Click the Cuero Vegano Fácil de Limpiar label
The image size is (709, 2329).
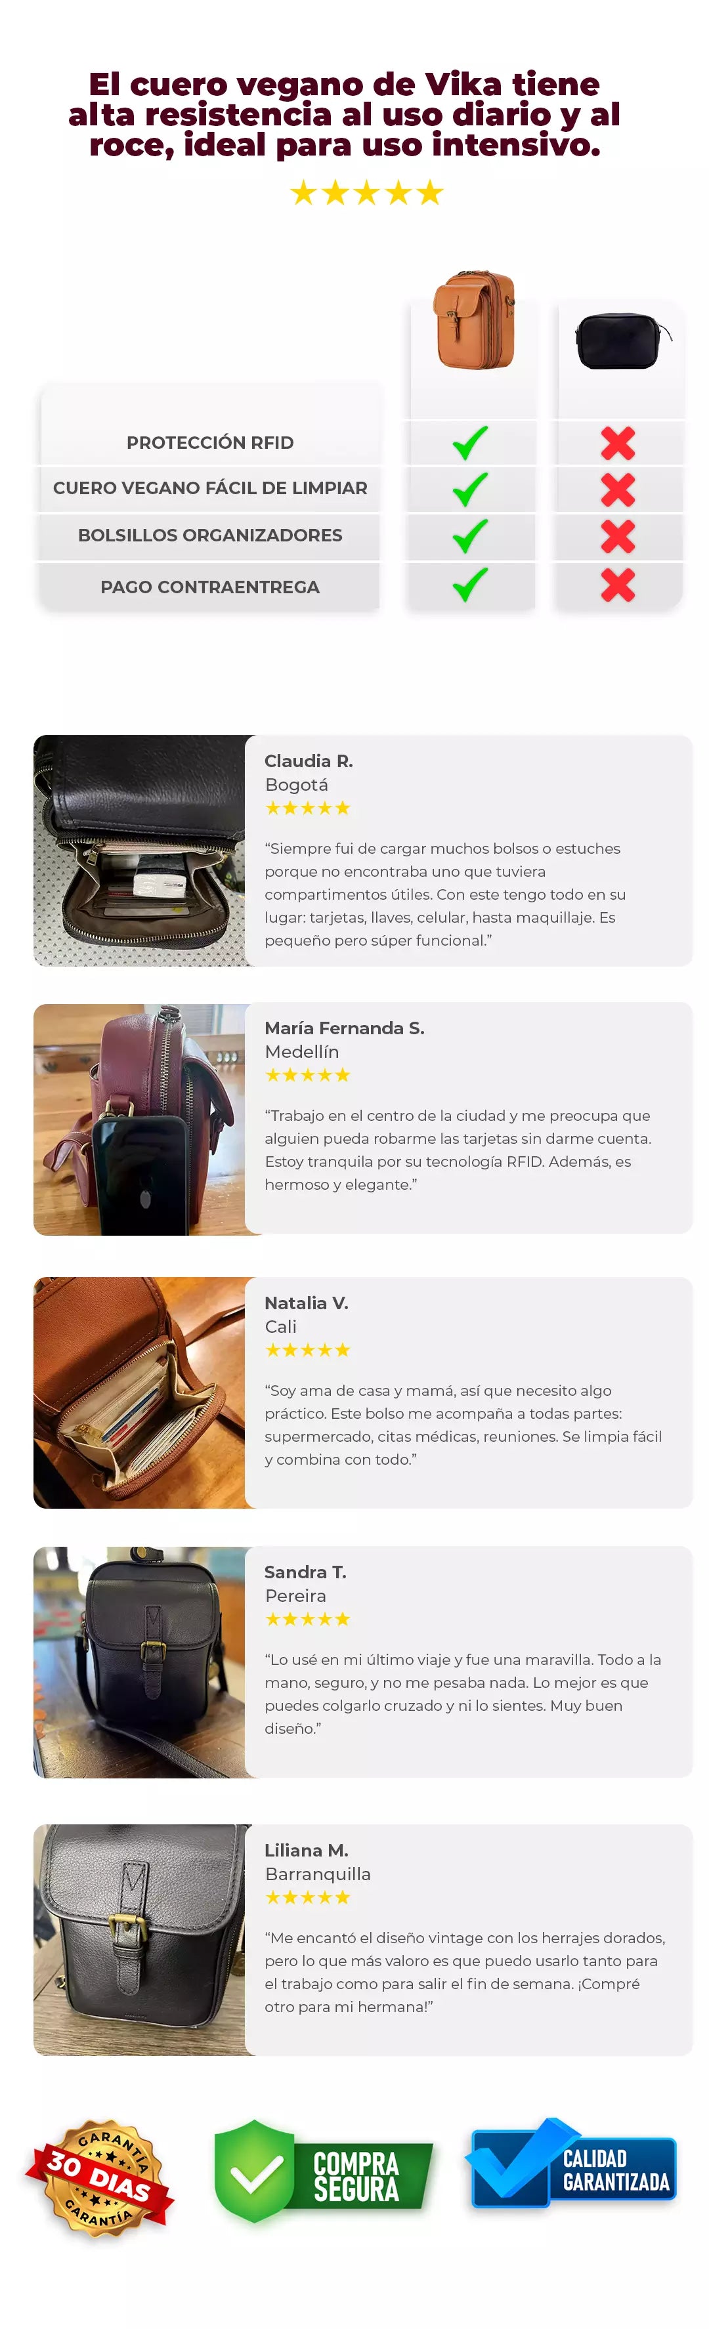click(x=210, y=488)
